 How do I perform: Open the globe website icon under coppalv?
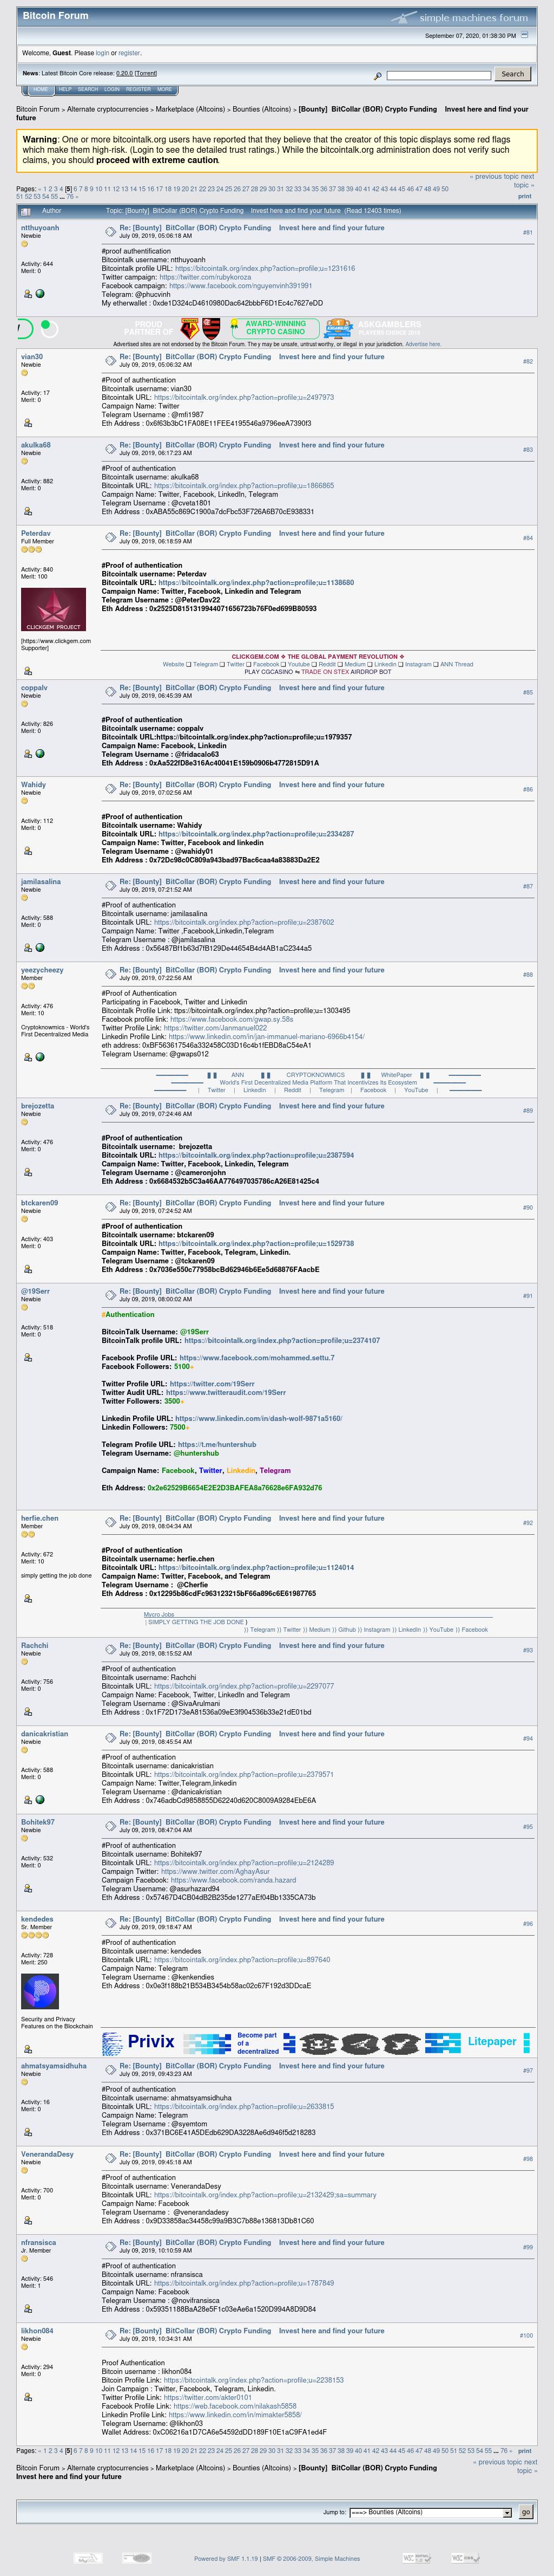point(40,754)
